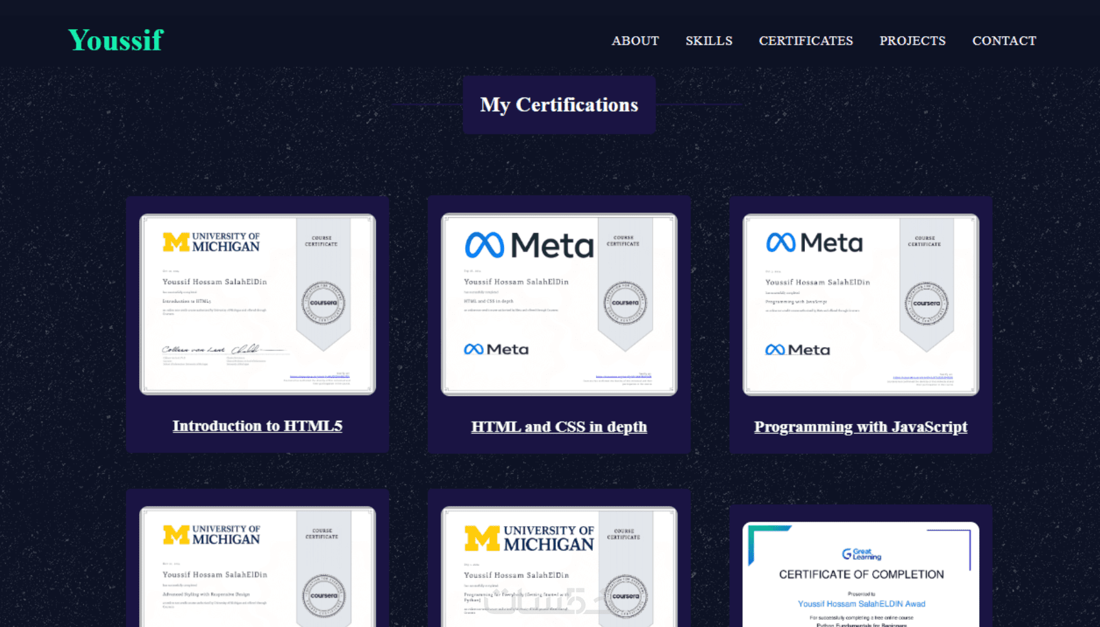Go to the ABOUT section
This screenshot has width=1100, height=627.
(635, 41)
